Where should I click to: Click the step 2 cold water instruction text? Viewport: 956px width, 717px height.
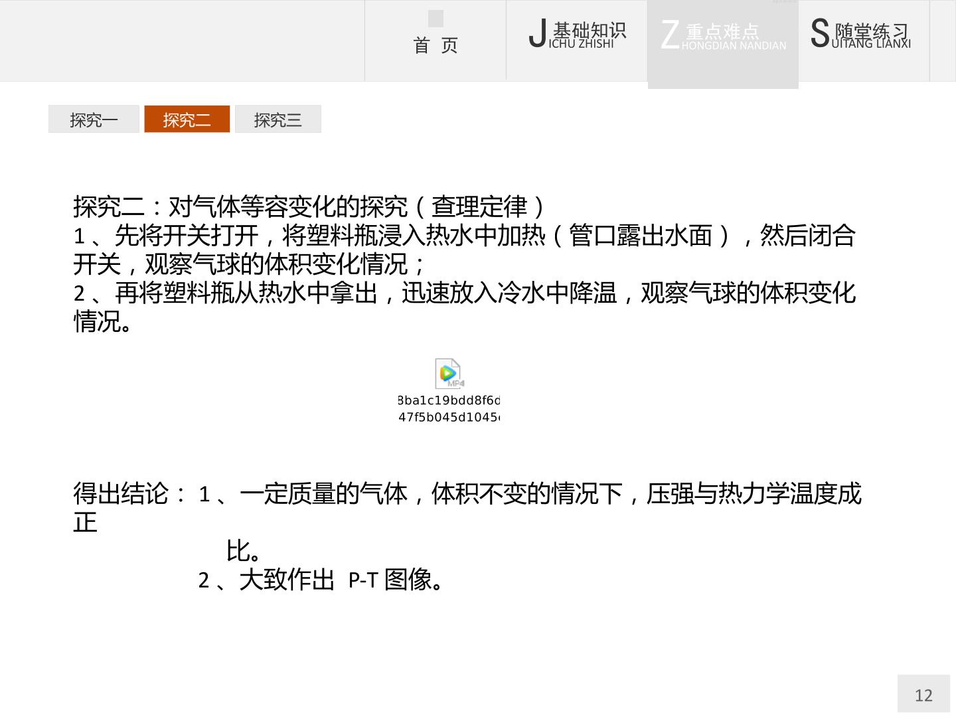click(x=465, y=307)
